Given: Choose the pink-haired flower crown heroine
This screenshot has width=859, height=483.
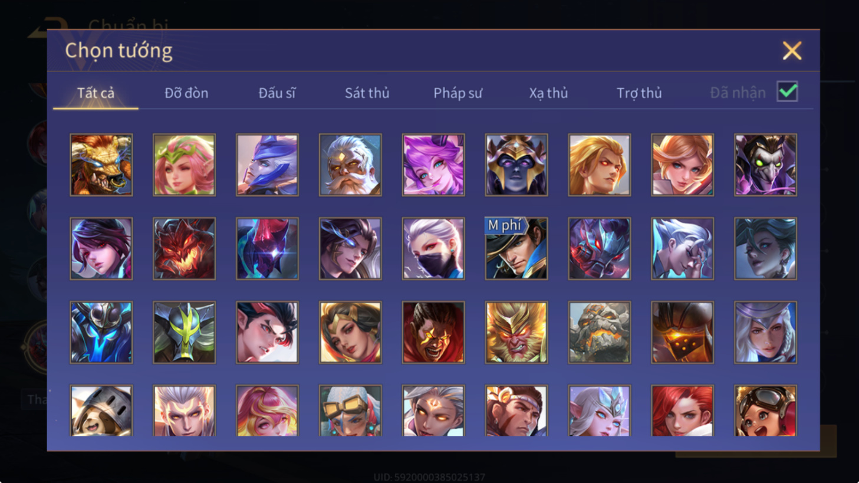Looking at the screenshot, I should [x=185, y=165].
